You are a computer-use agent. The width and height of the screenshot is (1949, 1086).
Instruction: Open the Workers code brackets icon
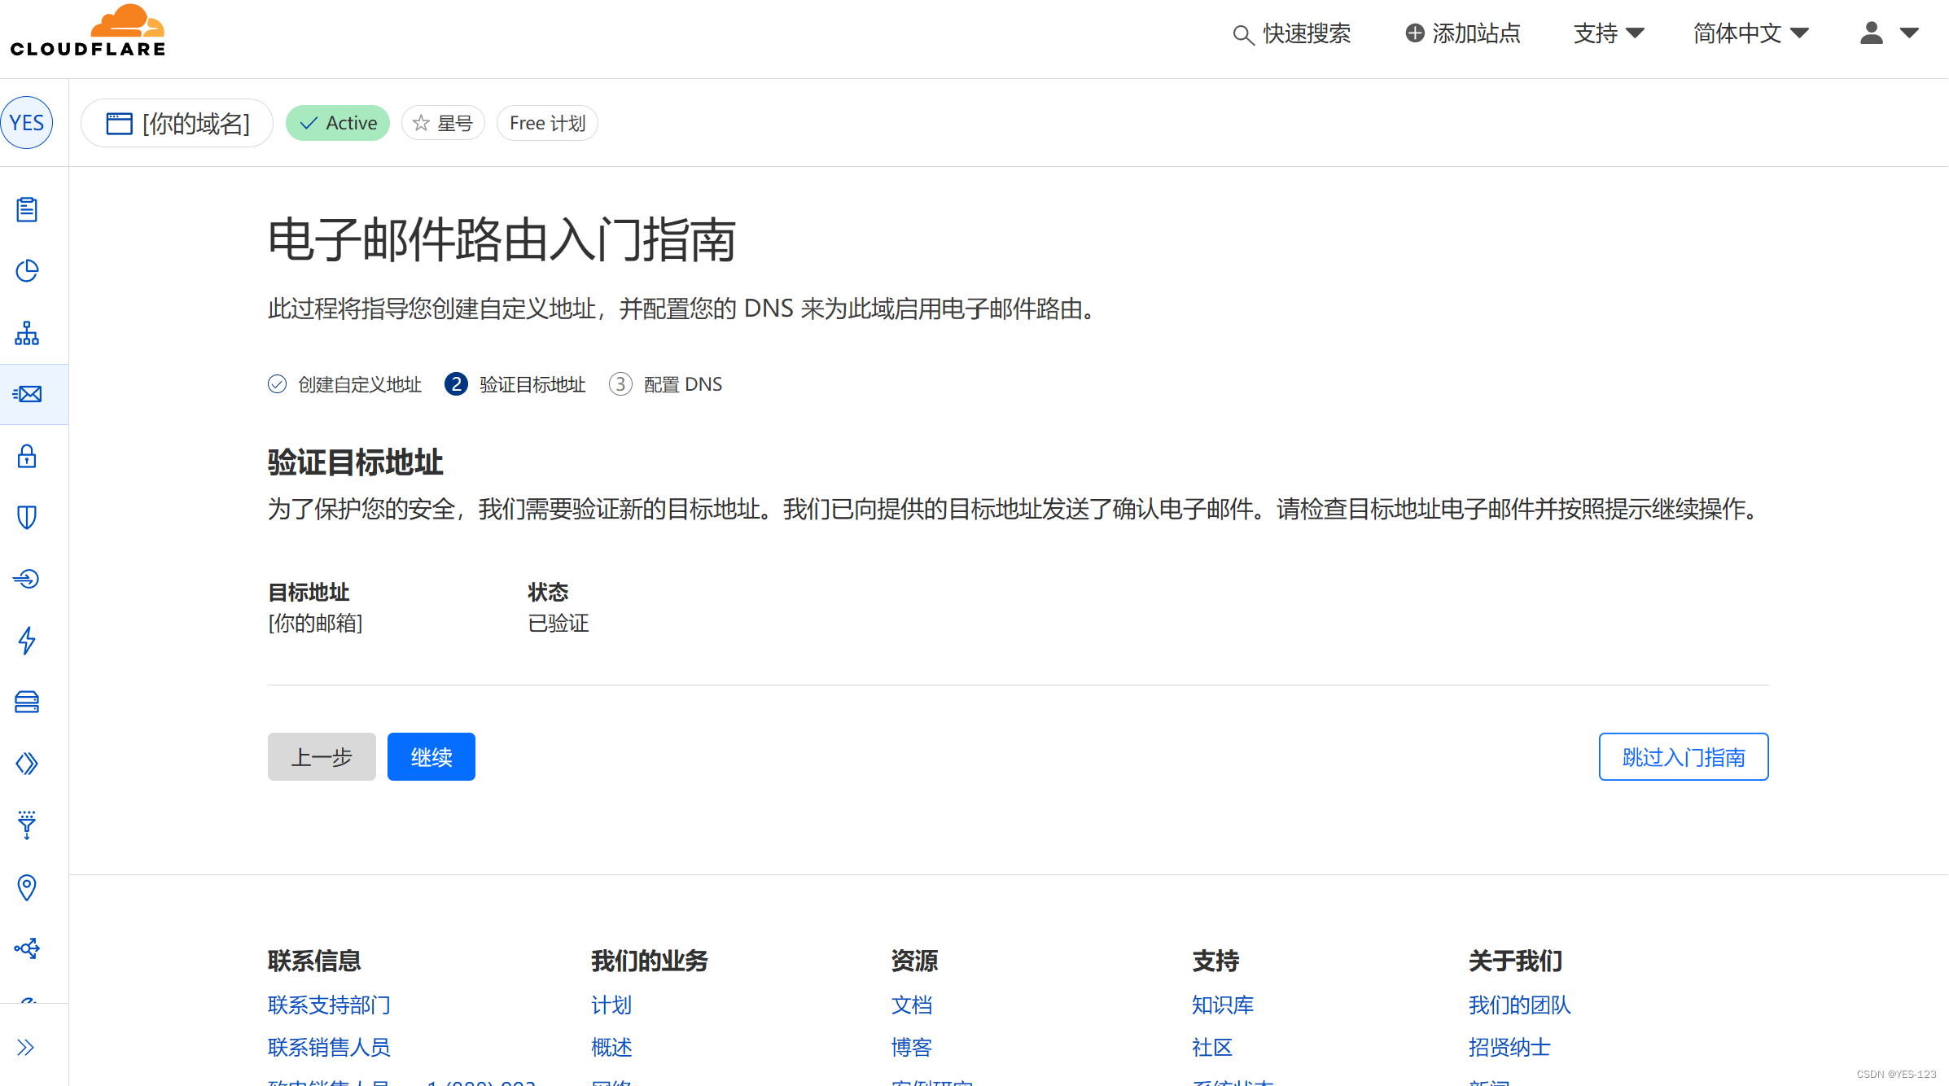pos(27,764)
